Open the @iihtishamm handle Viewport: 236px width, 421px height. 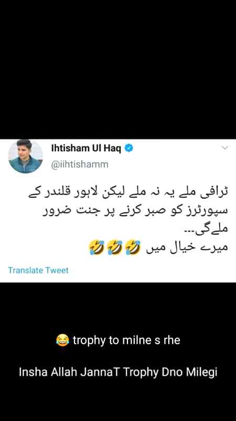coord(80,164)
